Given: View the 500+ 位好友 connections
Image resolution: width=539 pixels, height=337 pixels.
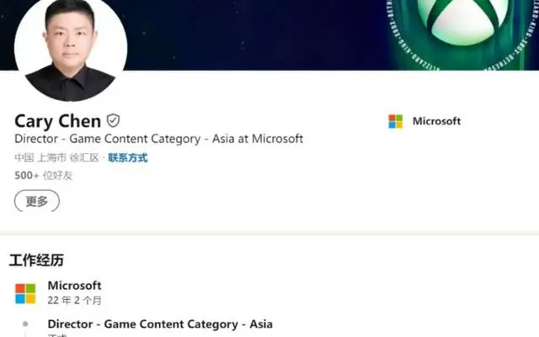Looking at the screenshot, I should click(43, 176).
